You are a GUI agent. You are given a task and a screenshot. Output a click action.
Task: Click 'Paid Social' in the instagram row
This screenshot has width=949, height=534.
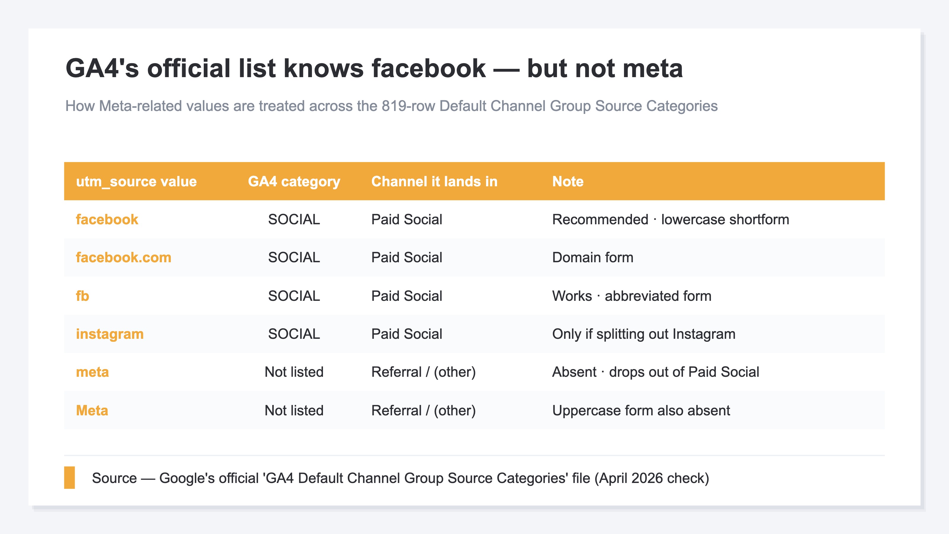coord(407,334)
